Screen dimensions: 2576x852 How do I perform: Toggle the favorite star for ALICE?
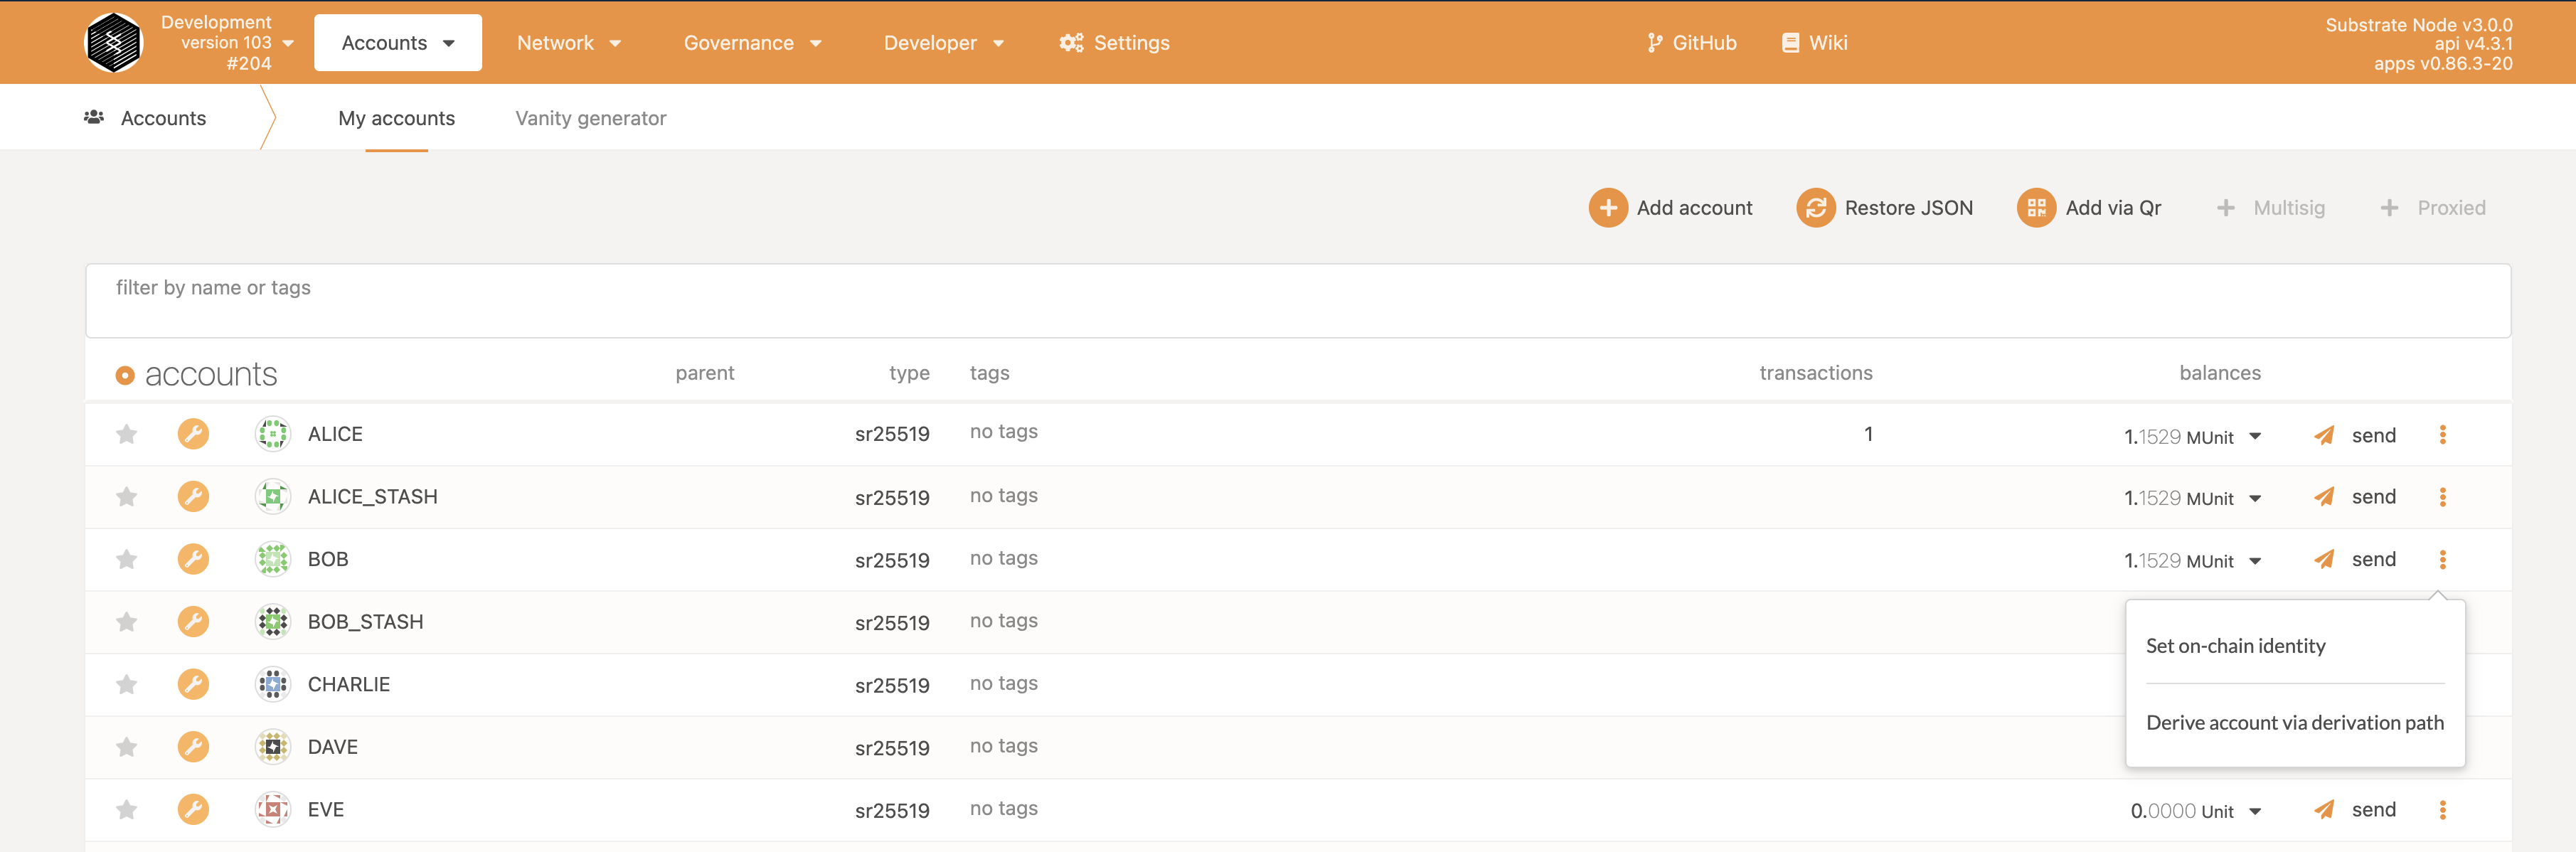126,434
